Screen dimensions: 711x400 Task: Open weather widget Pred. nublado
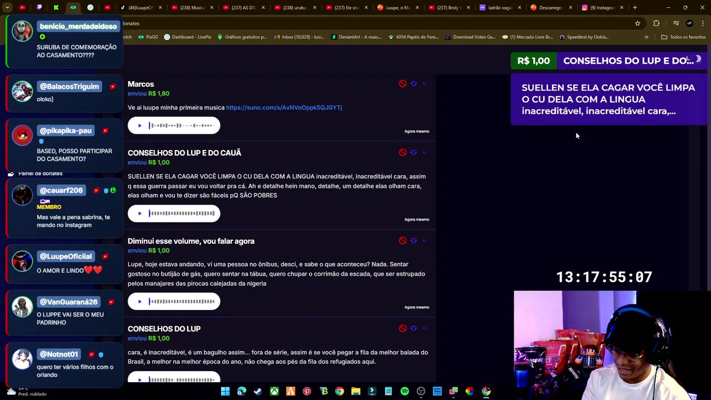pos(28,391)
